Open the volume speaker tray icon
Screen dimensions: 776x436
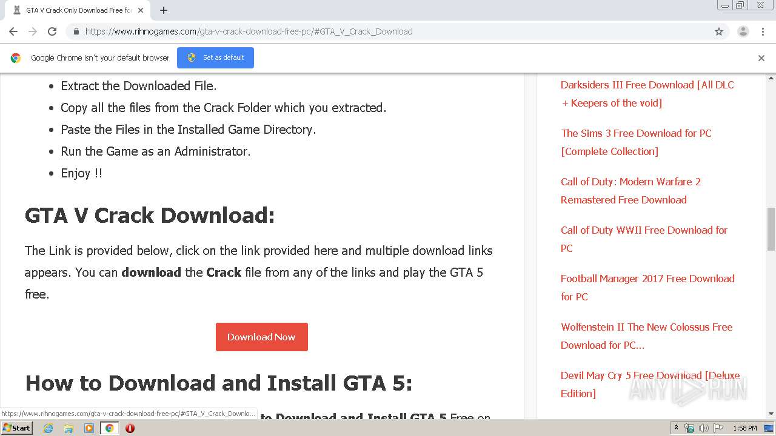pos(704,428)
